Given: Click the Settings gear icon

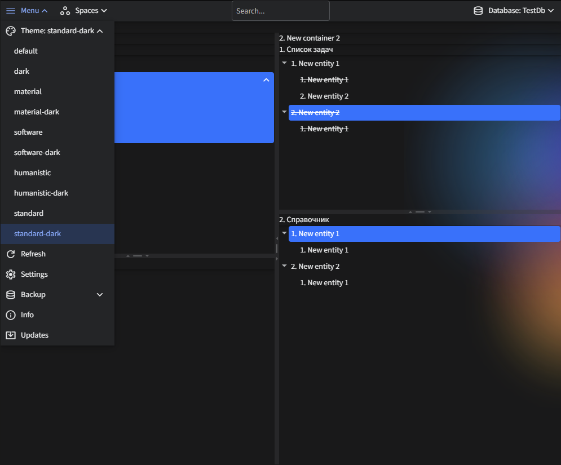Looking at the screenshot, I should (11, 274).
